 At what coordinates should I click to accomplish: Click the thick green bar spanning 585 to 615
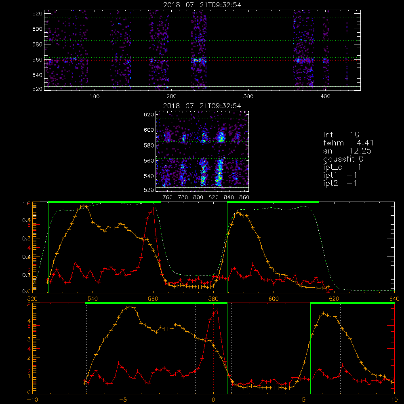(273, 202)
